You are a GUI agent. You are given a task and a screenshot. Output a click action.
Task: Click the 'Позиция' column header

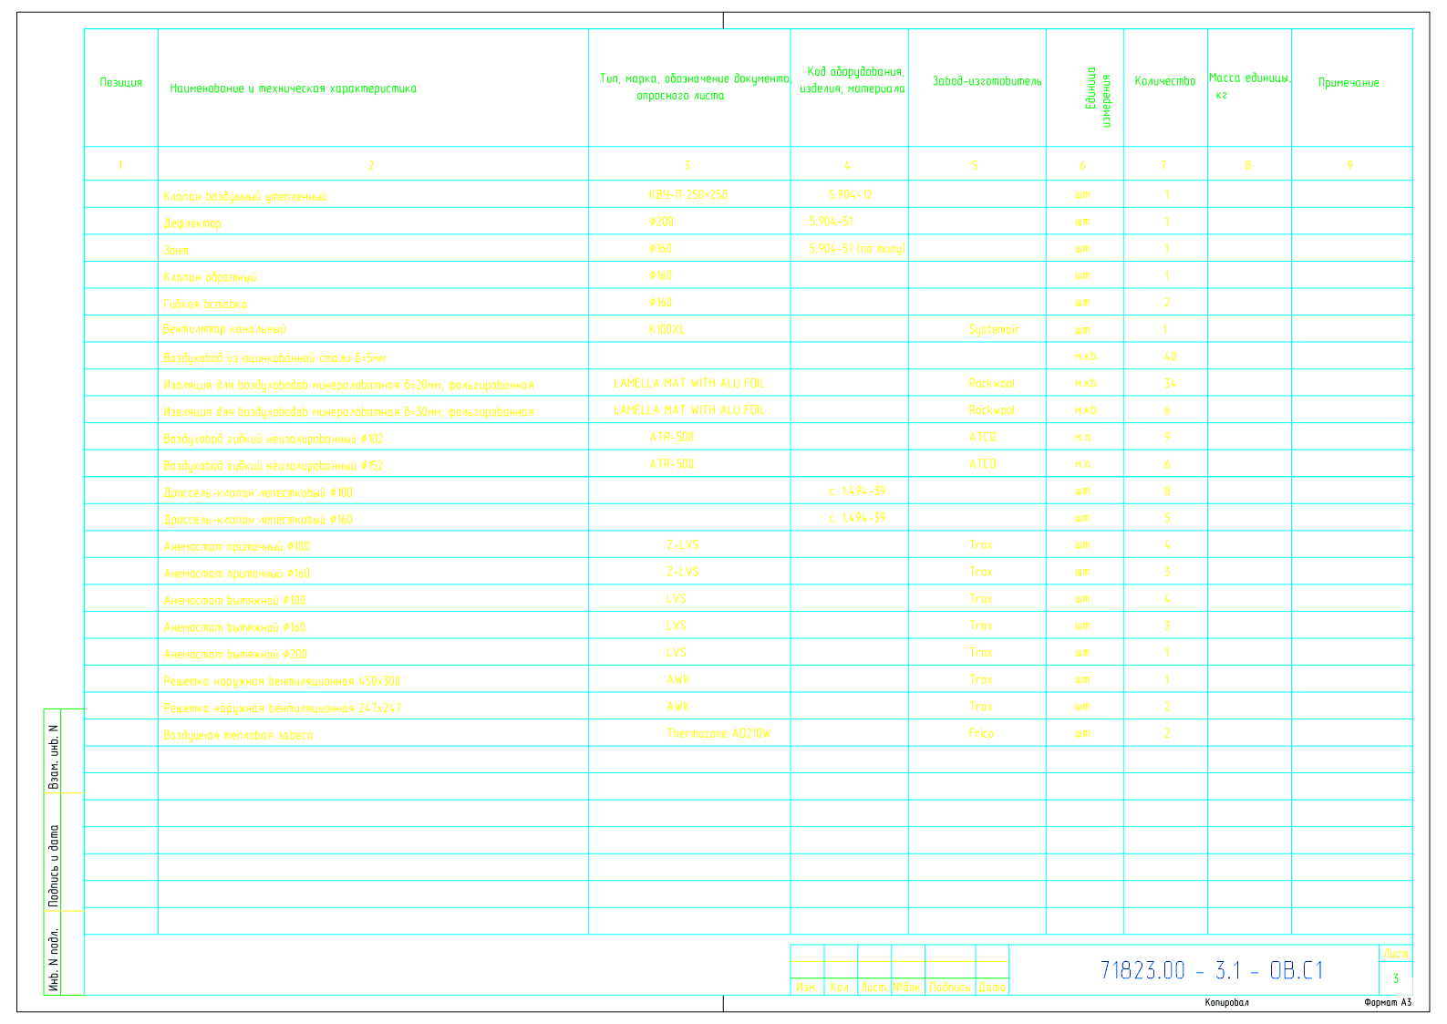(120, 83)
